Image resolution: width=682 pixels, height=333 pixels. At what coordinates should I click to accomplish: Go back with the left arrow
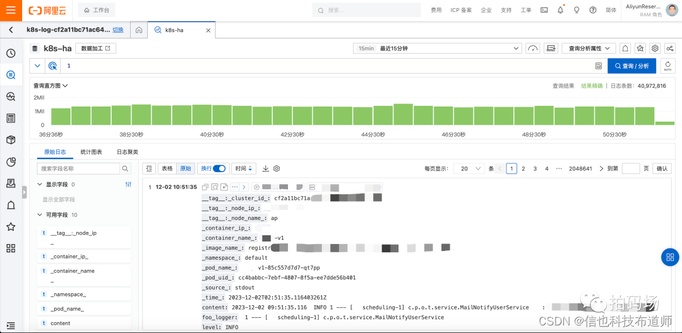[11, 30]
